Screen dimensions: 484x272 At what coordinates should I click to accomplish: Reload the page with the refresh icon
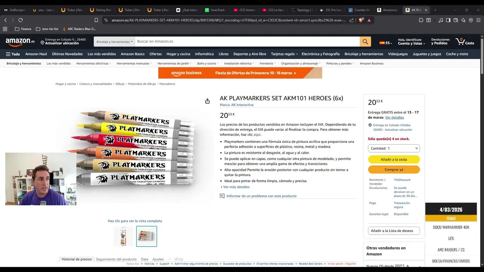click(20, 20)
